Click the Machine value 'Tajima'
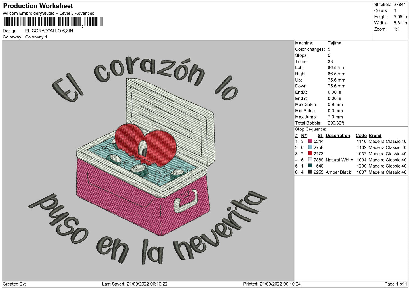The image size is (410, 289). point(335,43)
